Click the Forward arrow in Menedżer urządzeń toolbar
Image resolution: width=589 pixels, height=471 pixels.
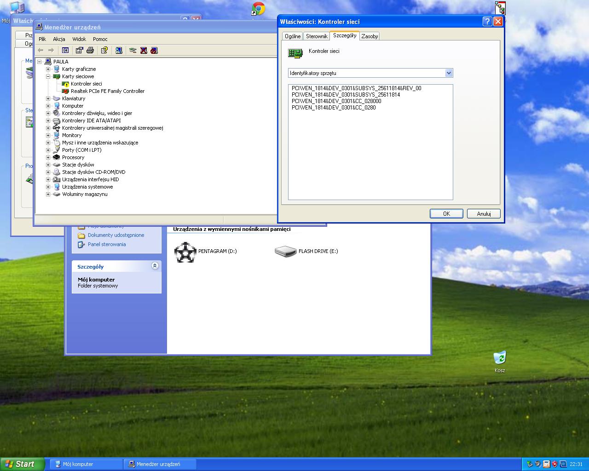pyautogui.click(x=51, y=50)
